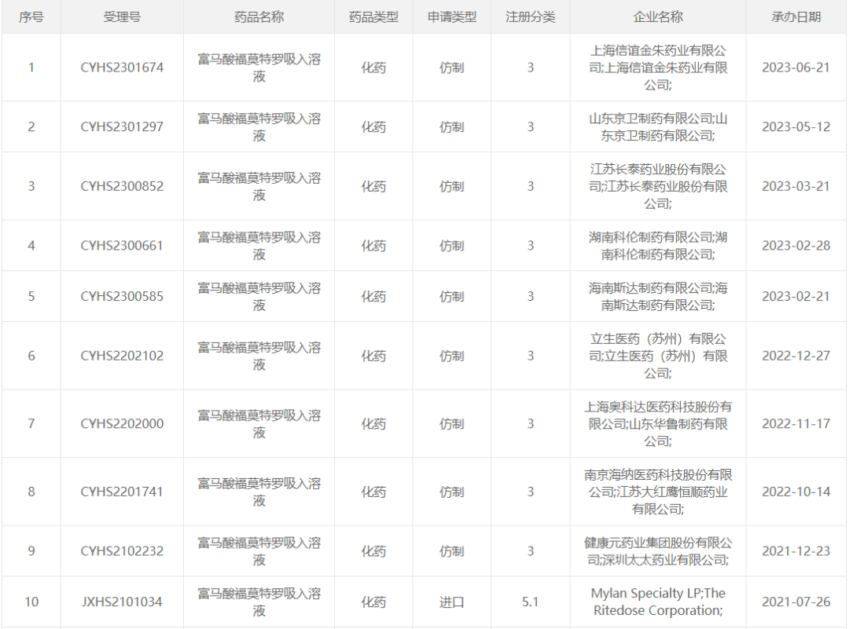Click sequence number 10 cell
Screen dimensions: 849x629
point(31,602)
